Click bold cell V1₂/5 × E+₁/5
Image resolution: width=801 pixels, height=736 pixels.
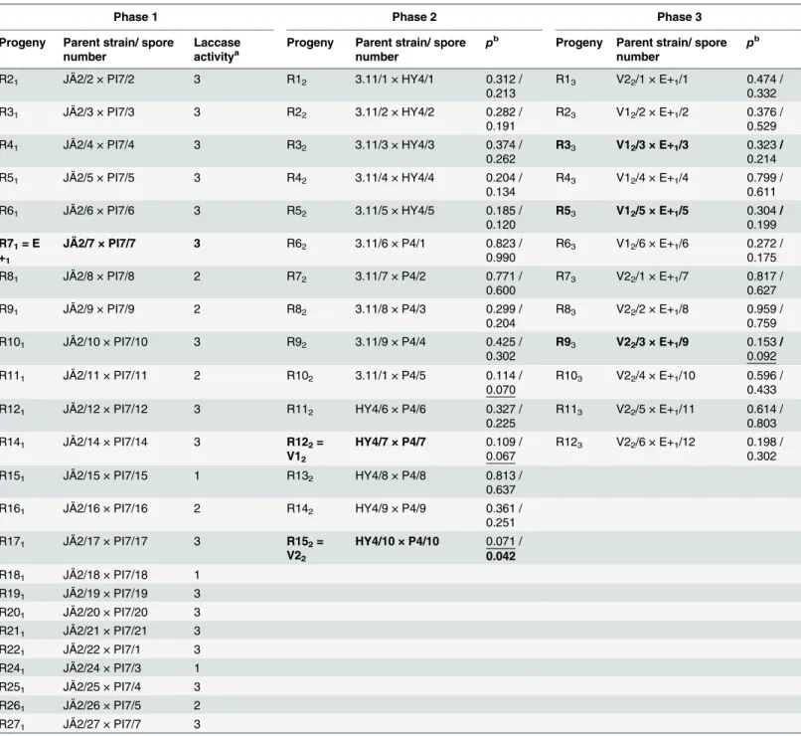coord(652,211)
